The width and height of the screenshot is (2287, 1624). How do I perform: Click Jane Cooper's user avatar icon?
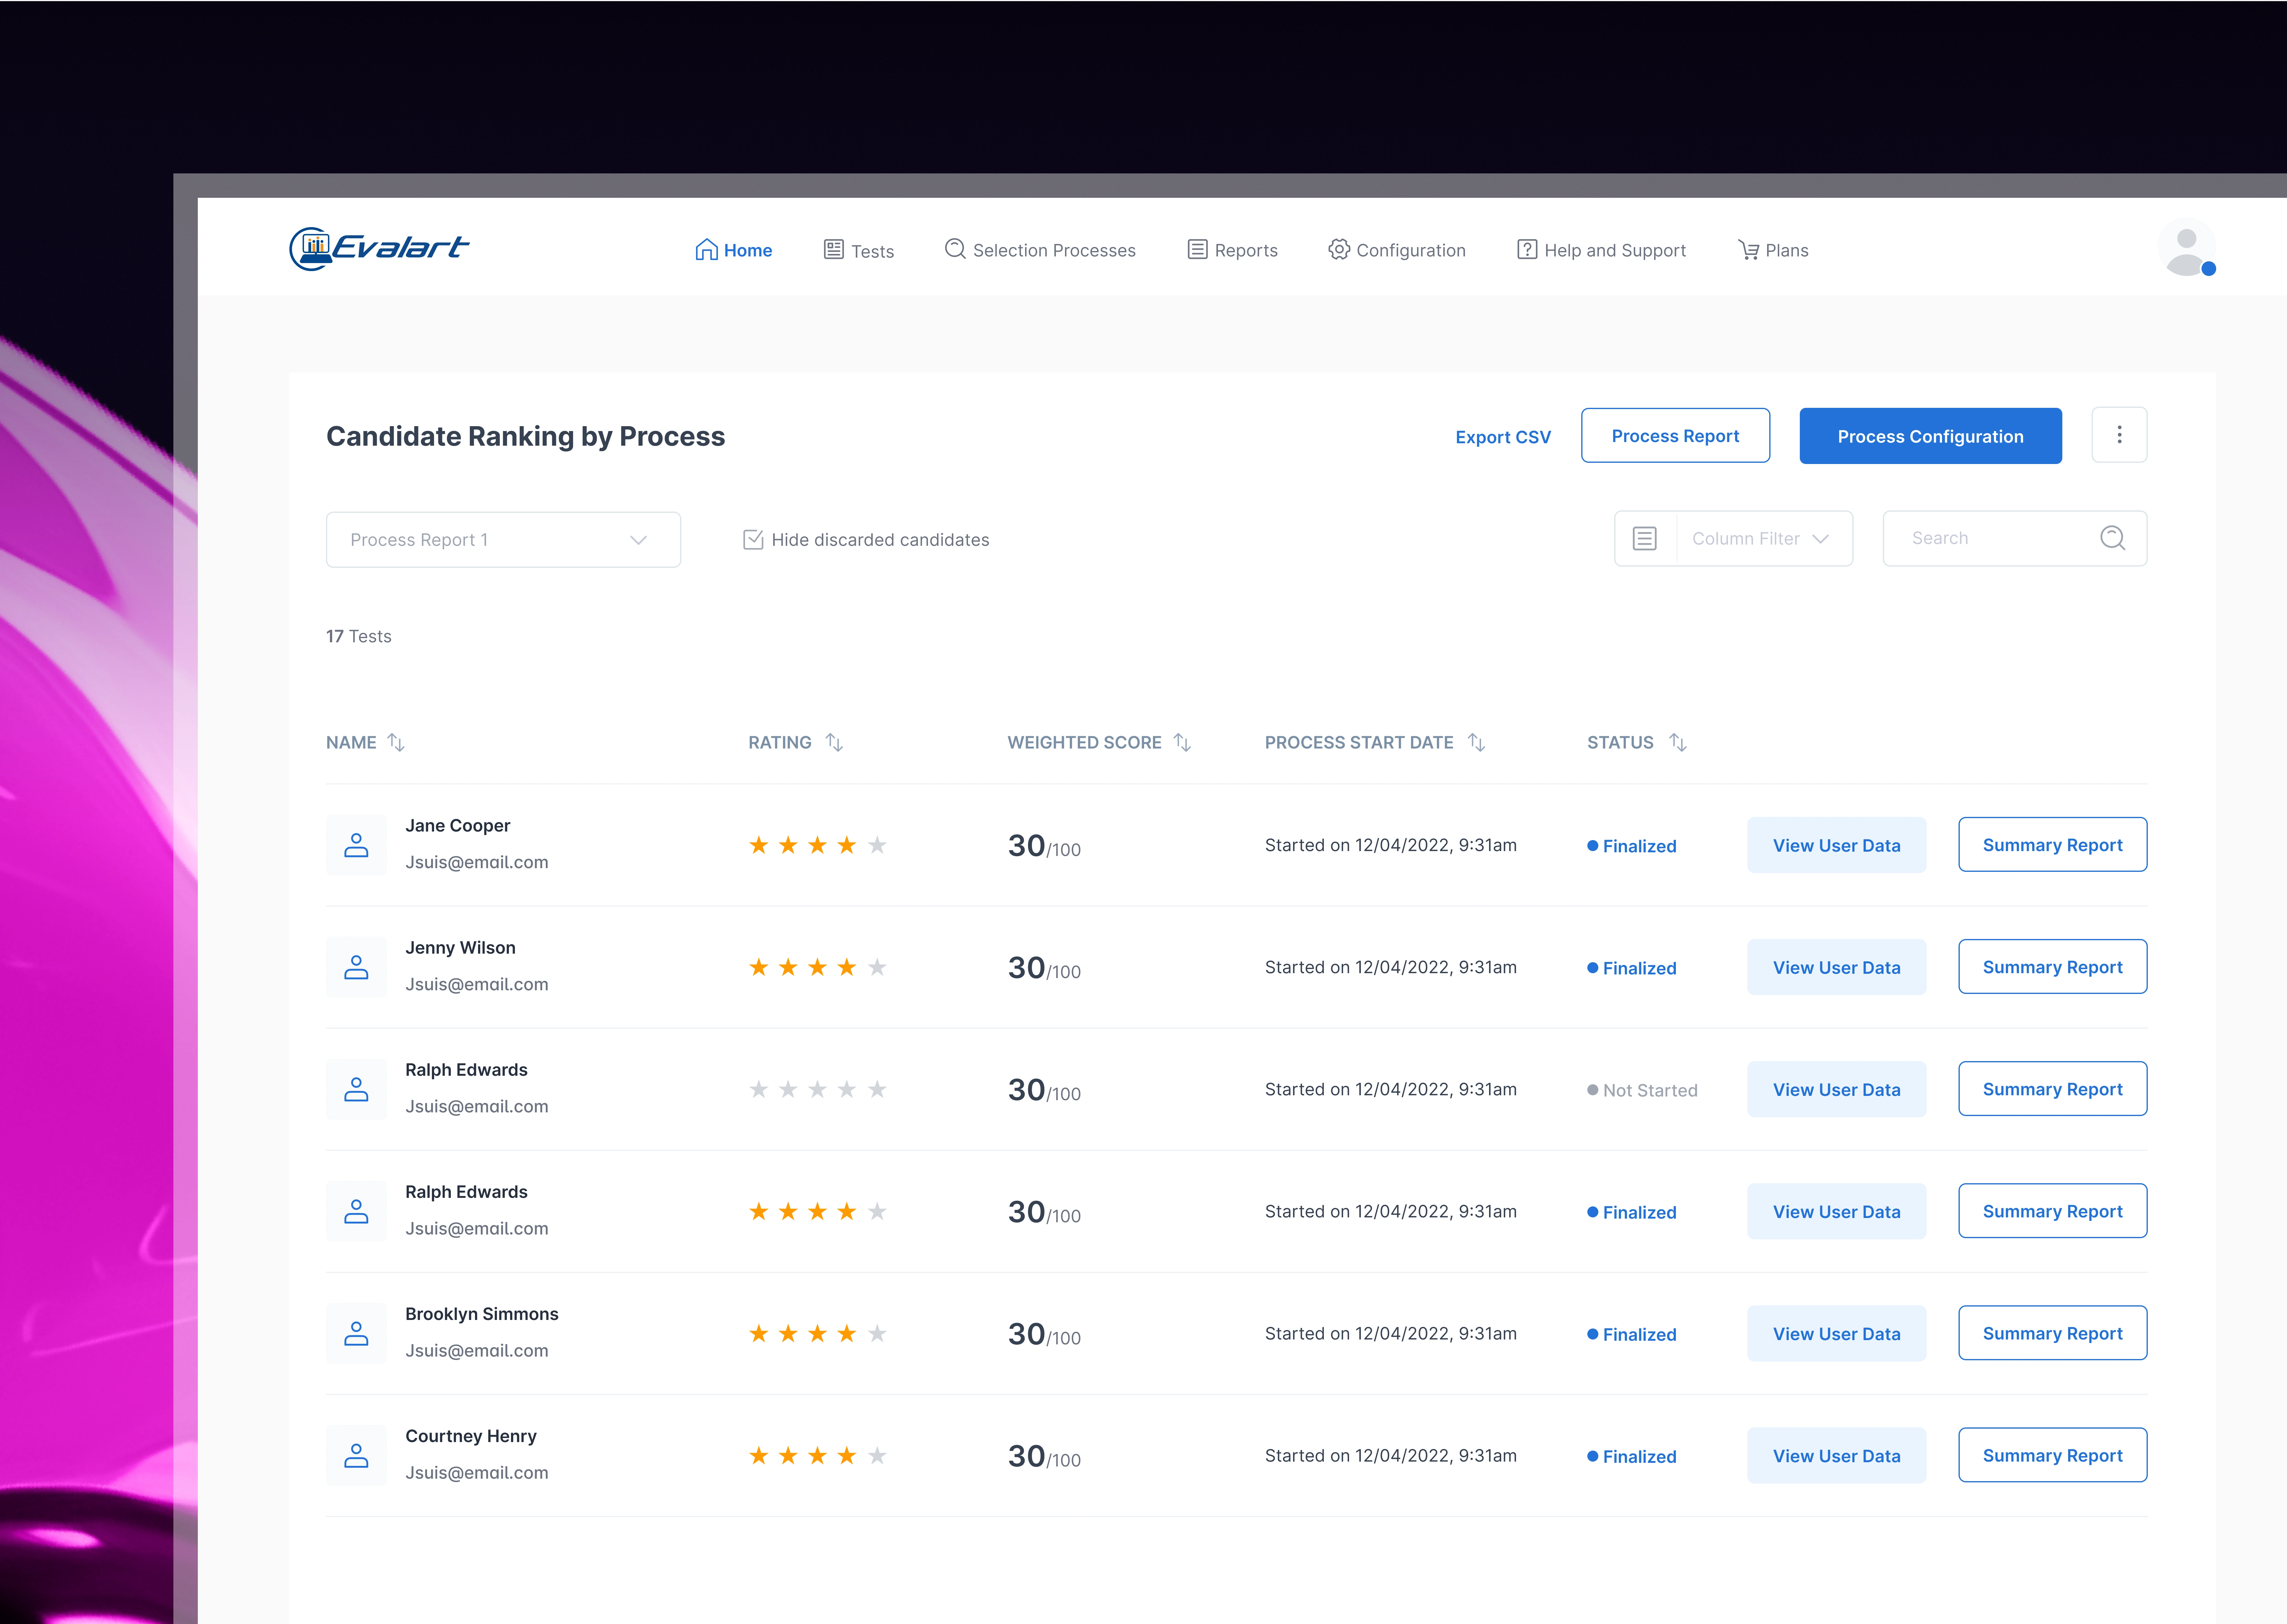coord(356,845)
